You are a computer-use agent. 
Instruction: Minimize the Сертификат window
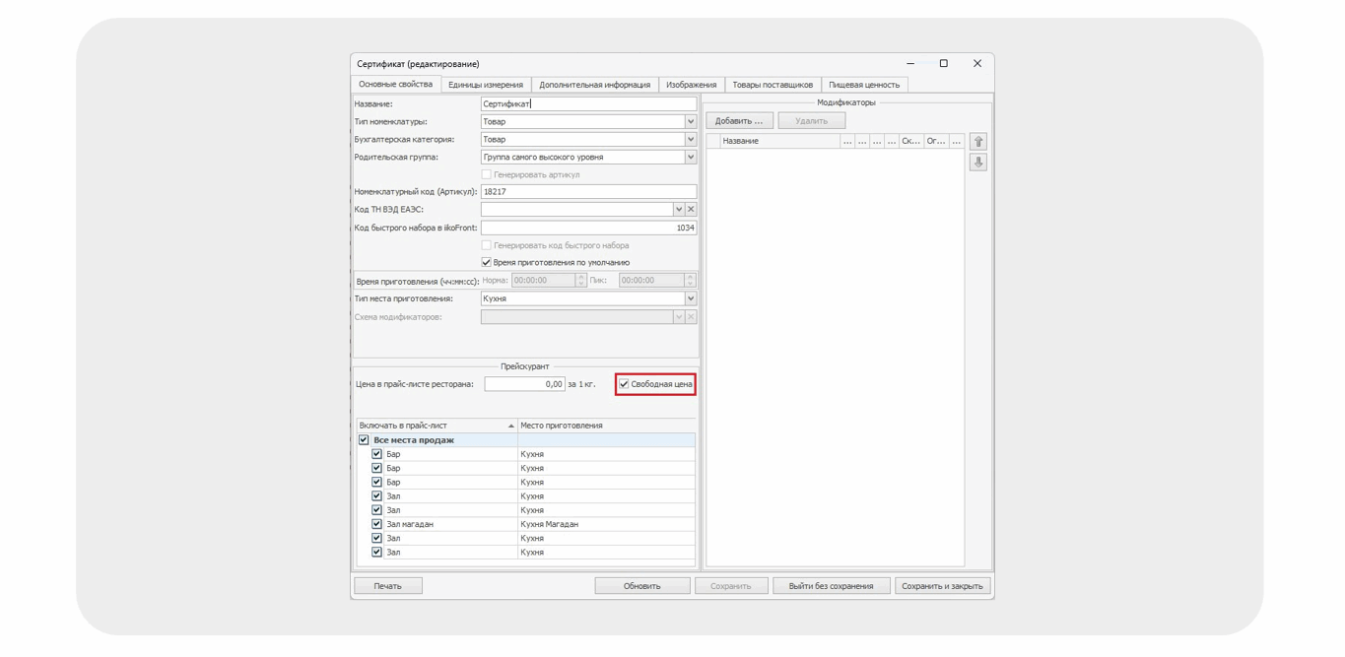pyautogui.click(x=909, y=64)
